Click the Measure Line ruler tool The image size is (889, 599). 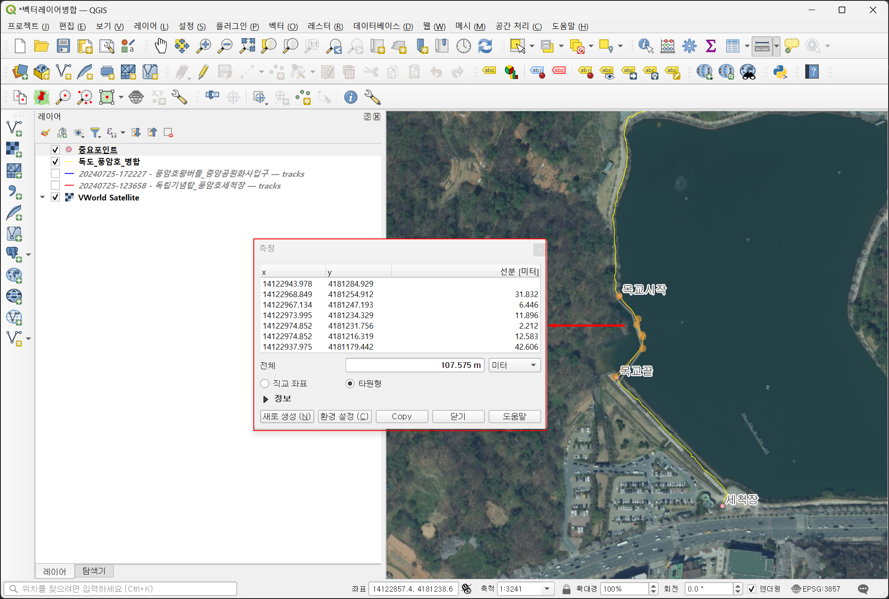coord(762,46)
